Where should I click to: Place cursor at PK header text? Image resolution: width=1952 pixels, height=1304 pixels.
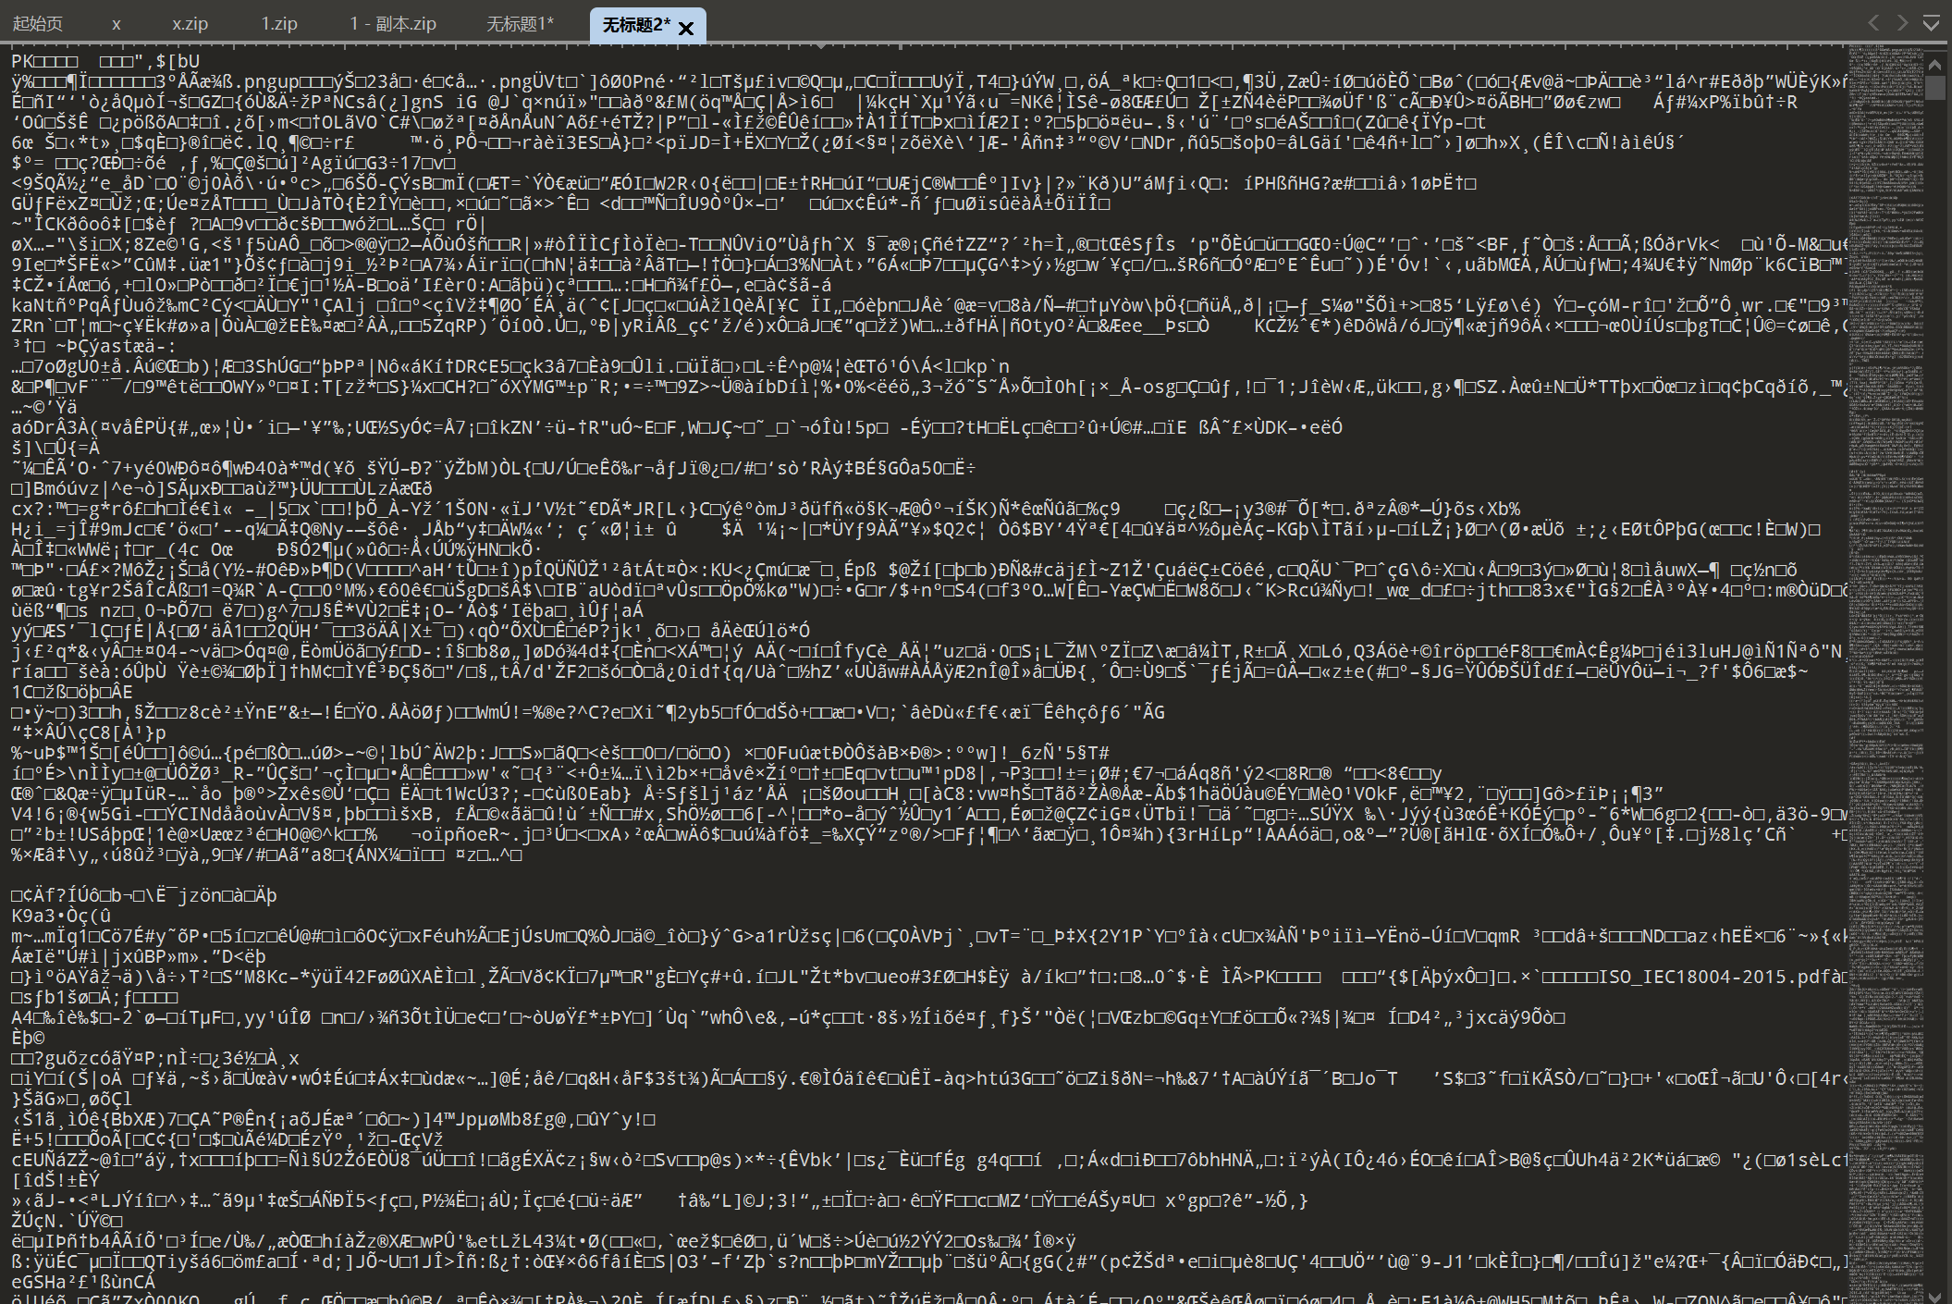(x=22, y=61)
